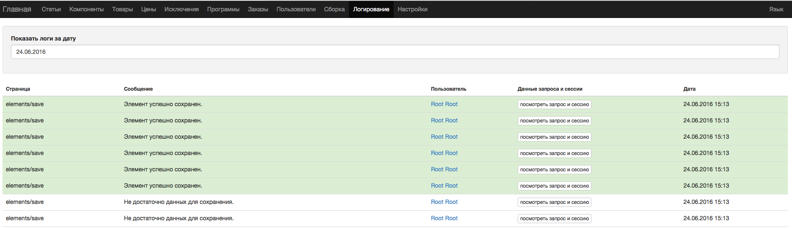Screen dimensions: 792x229
Task: Open Root Root user link in first row
Action: (444, 104)
